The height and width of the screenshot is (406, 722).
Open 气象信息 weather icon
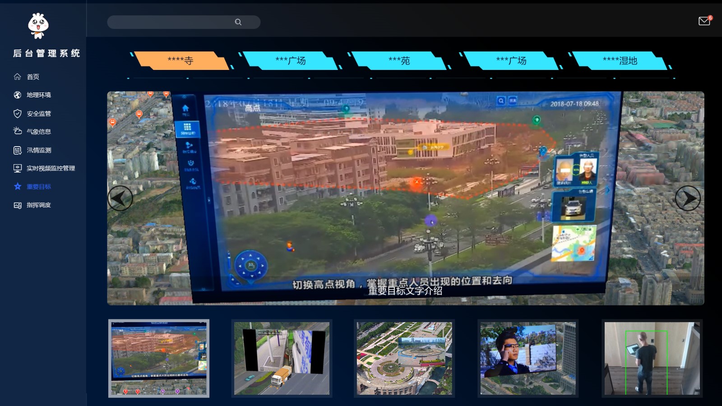18,132
